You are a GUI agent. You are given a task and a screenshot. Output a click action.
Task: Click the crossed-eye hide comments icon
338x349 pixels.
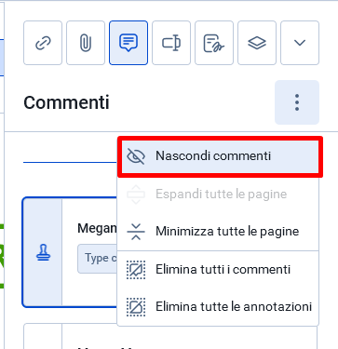[136, 156]
